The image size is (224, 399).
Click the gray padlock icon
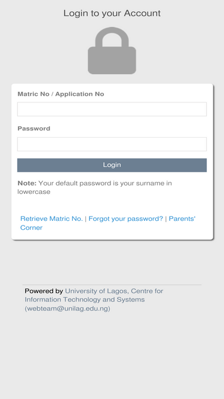click(x=112, y=51)
